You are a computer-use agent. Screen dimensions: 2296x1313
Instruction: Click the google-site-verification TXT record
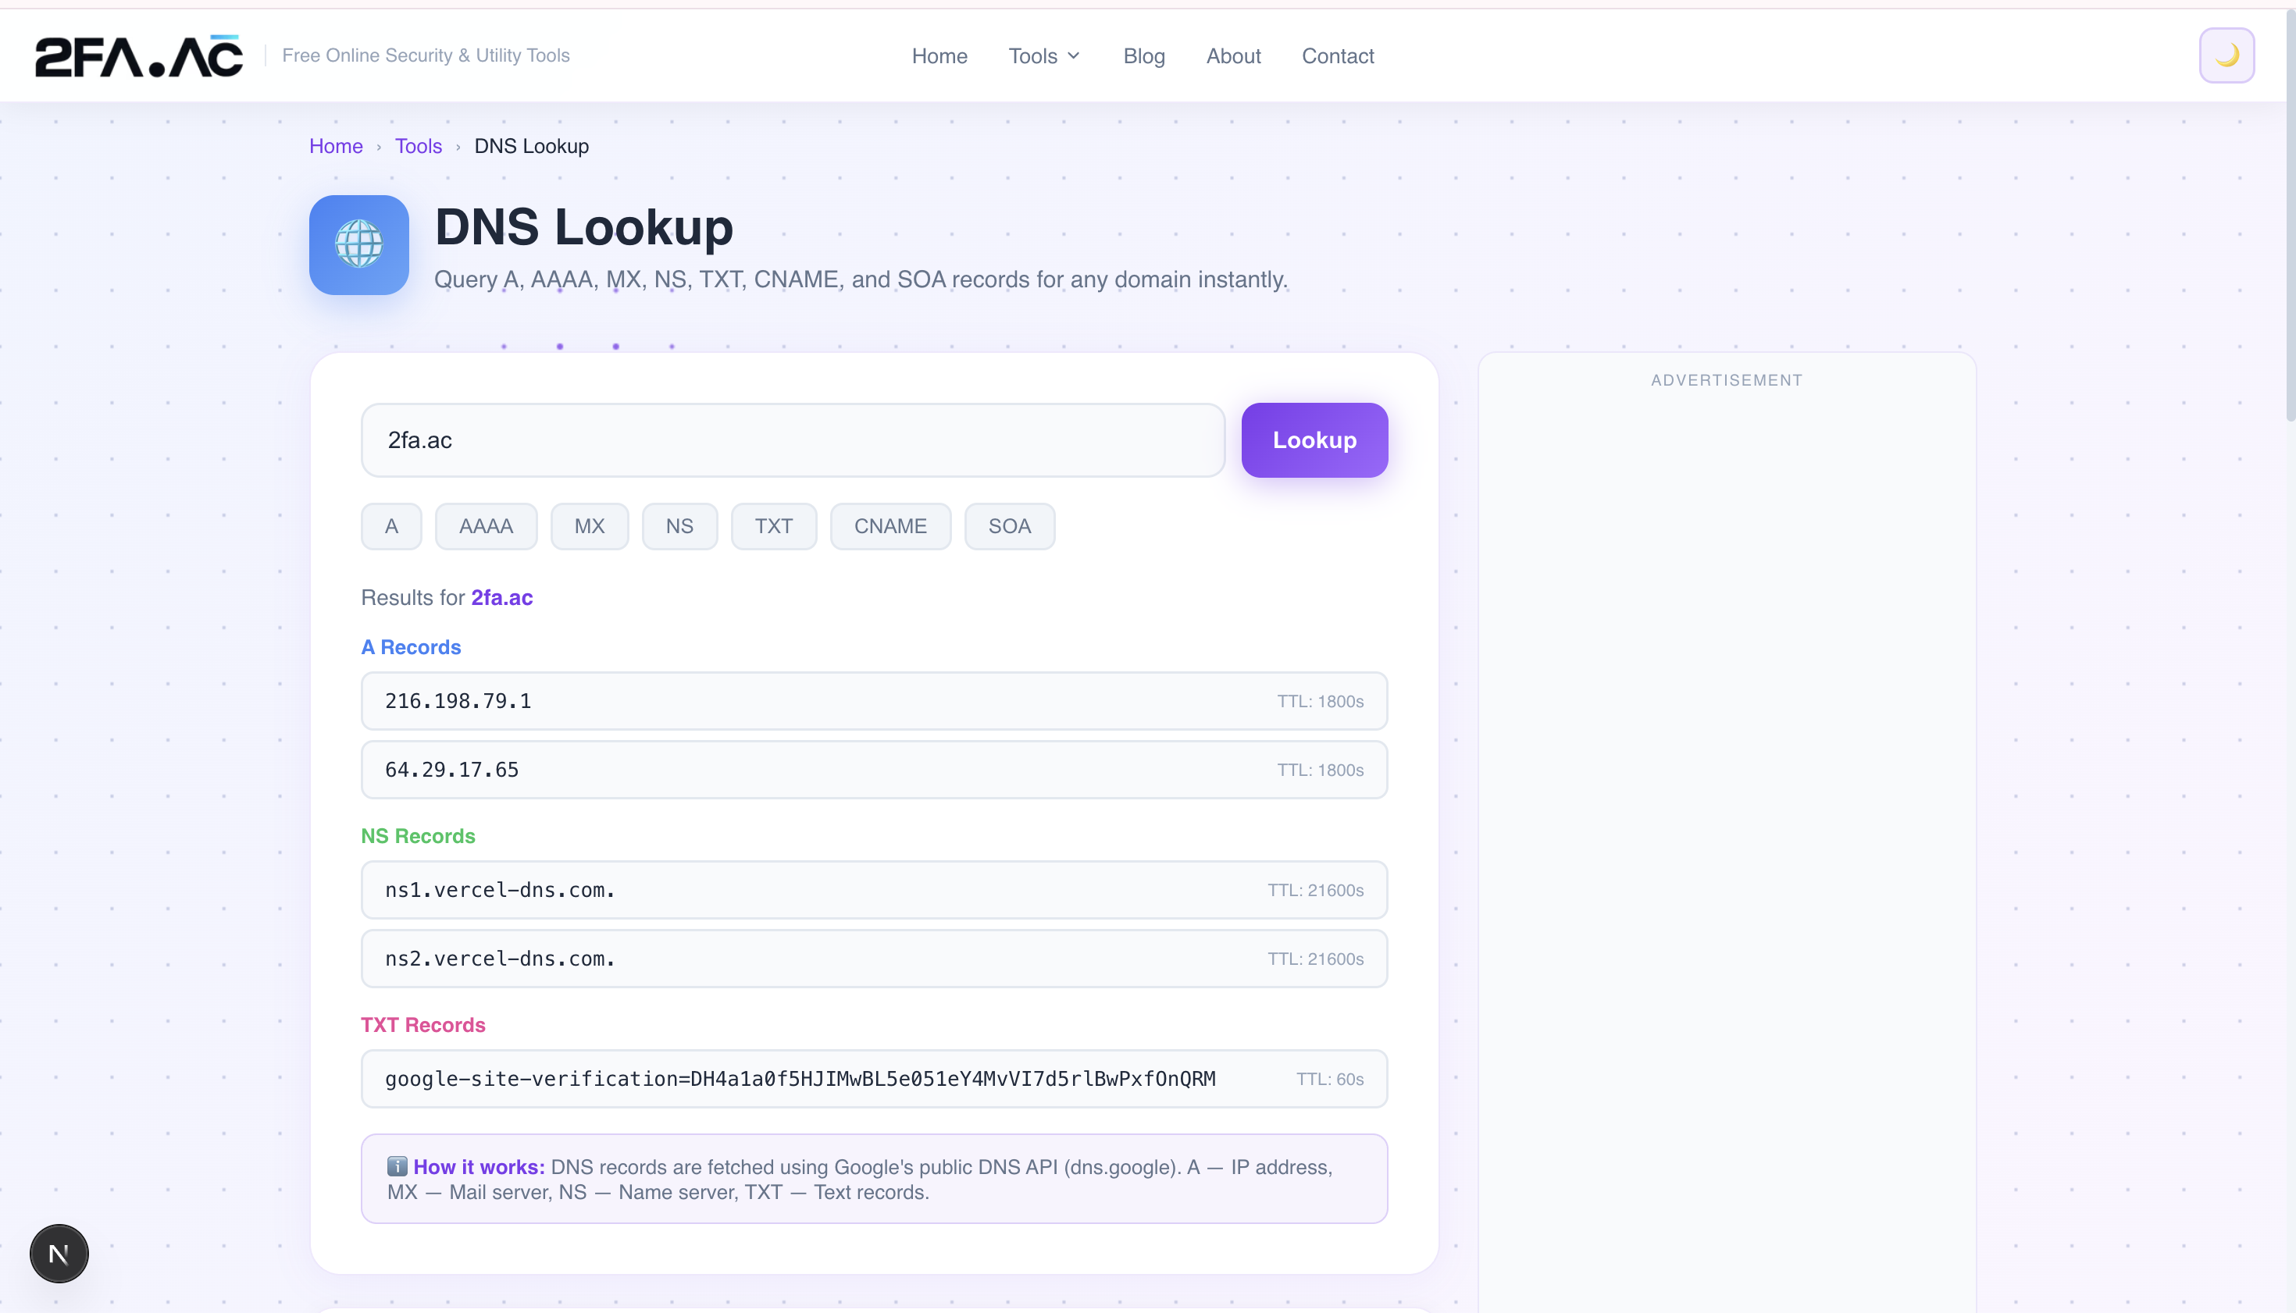[873, 1079]
